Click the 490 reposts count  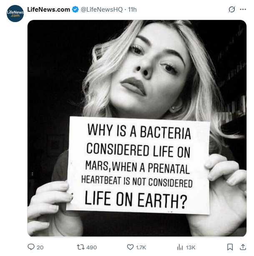point(91,247)
